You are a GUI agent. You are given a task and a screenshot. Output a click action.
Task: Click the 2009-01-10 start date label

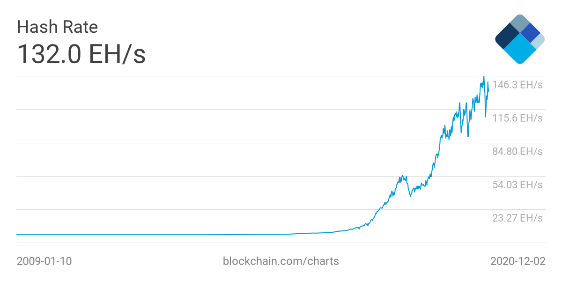coord(44,261)
